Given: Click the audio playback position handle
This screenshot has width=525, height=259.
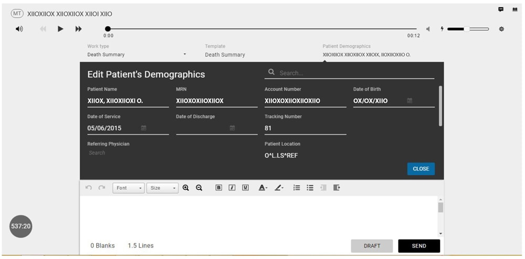Looking at the screenshot, I should pyautogui.click(x=108, y=29).
